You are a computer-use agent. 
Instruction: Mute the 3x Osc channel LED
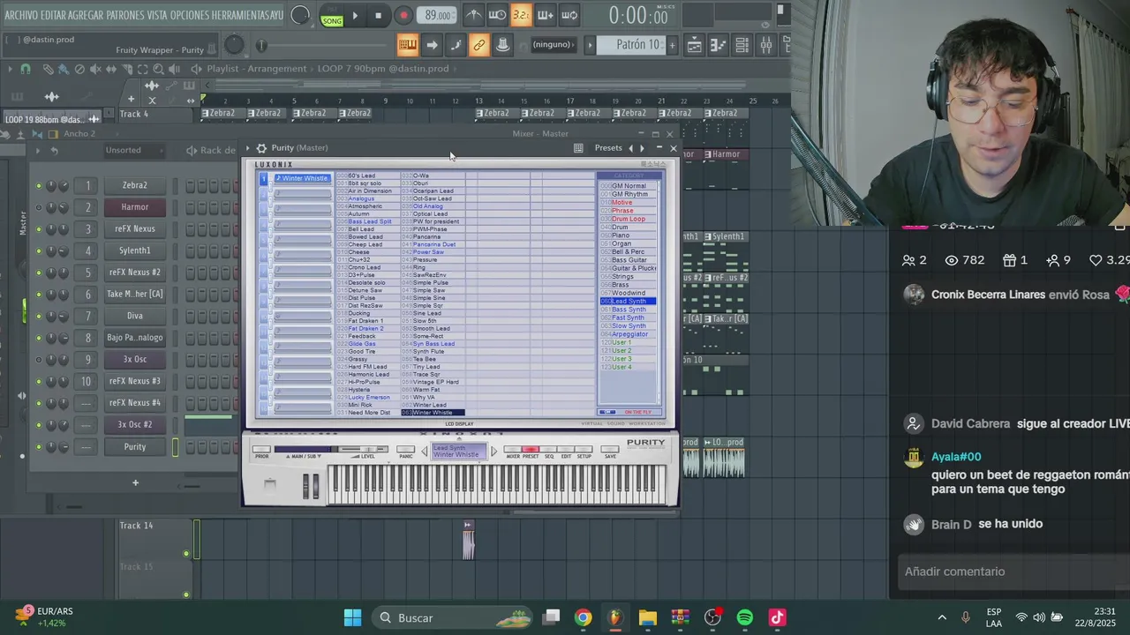(x=38, y=360)
